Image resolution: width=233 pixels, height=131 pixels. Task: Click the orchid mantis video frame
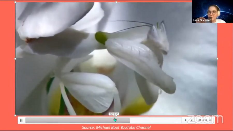[116, 59]
